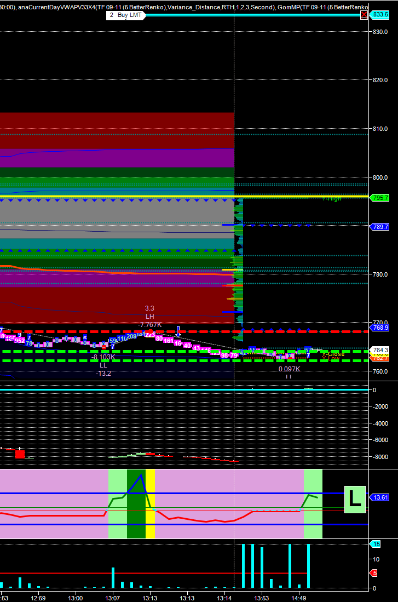
Task: Select the 'Y-Close' line label
Action: [333, 354]
